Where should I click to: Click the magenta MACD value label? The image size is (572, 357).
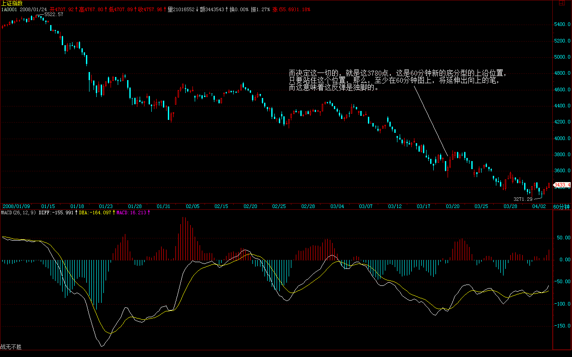coord(132,212)
